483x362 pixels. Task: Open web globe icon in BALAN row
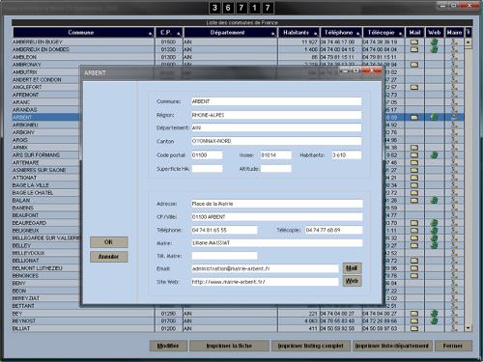click(435, 201)
